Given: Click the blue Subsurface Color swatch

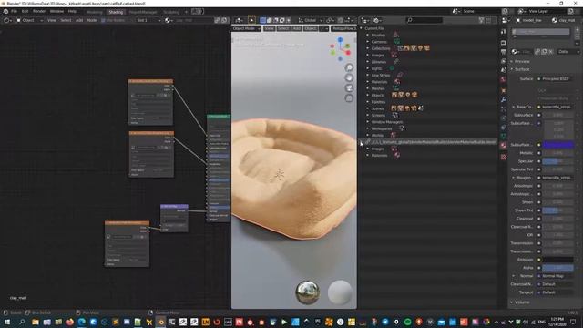Looking at the screenshot, I should [558, 145].
